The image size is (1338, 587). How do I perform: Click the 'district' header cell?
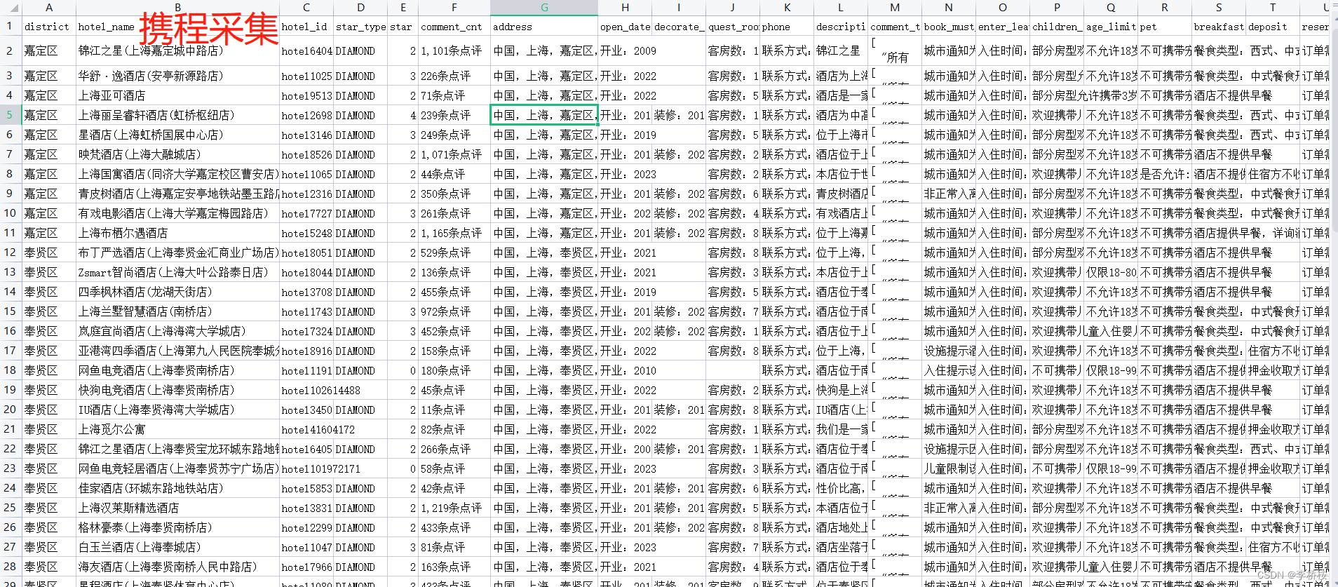coord(49,27)
